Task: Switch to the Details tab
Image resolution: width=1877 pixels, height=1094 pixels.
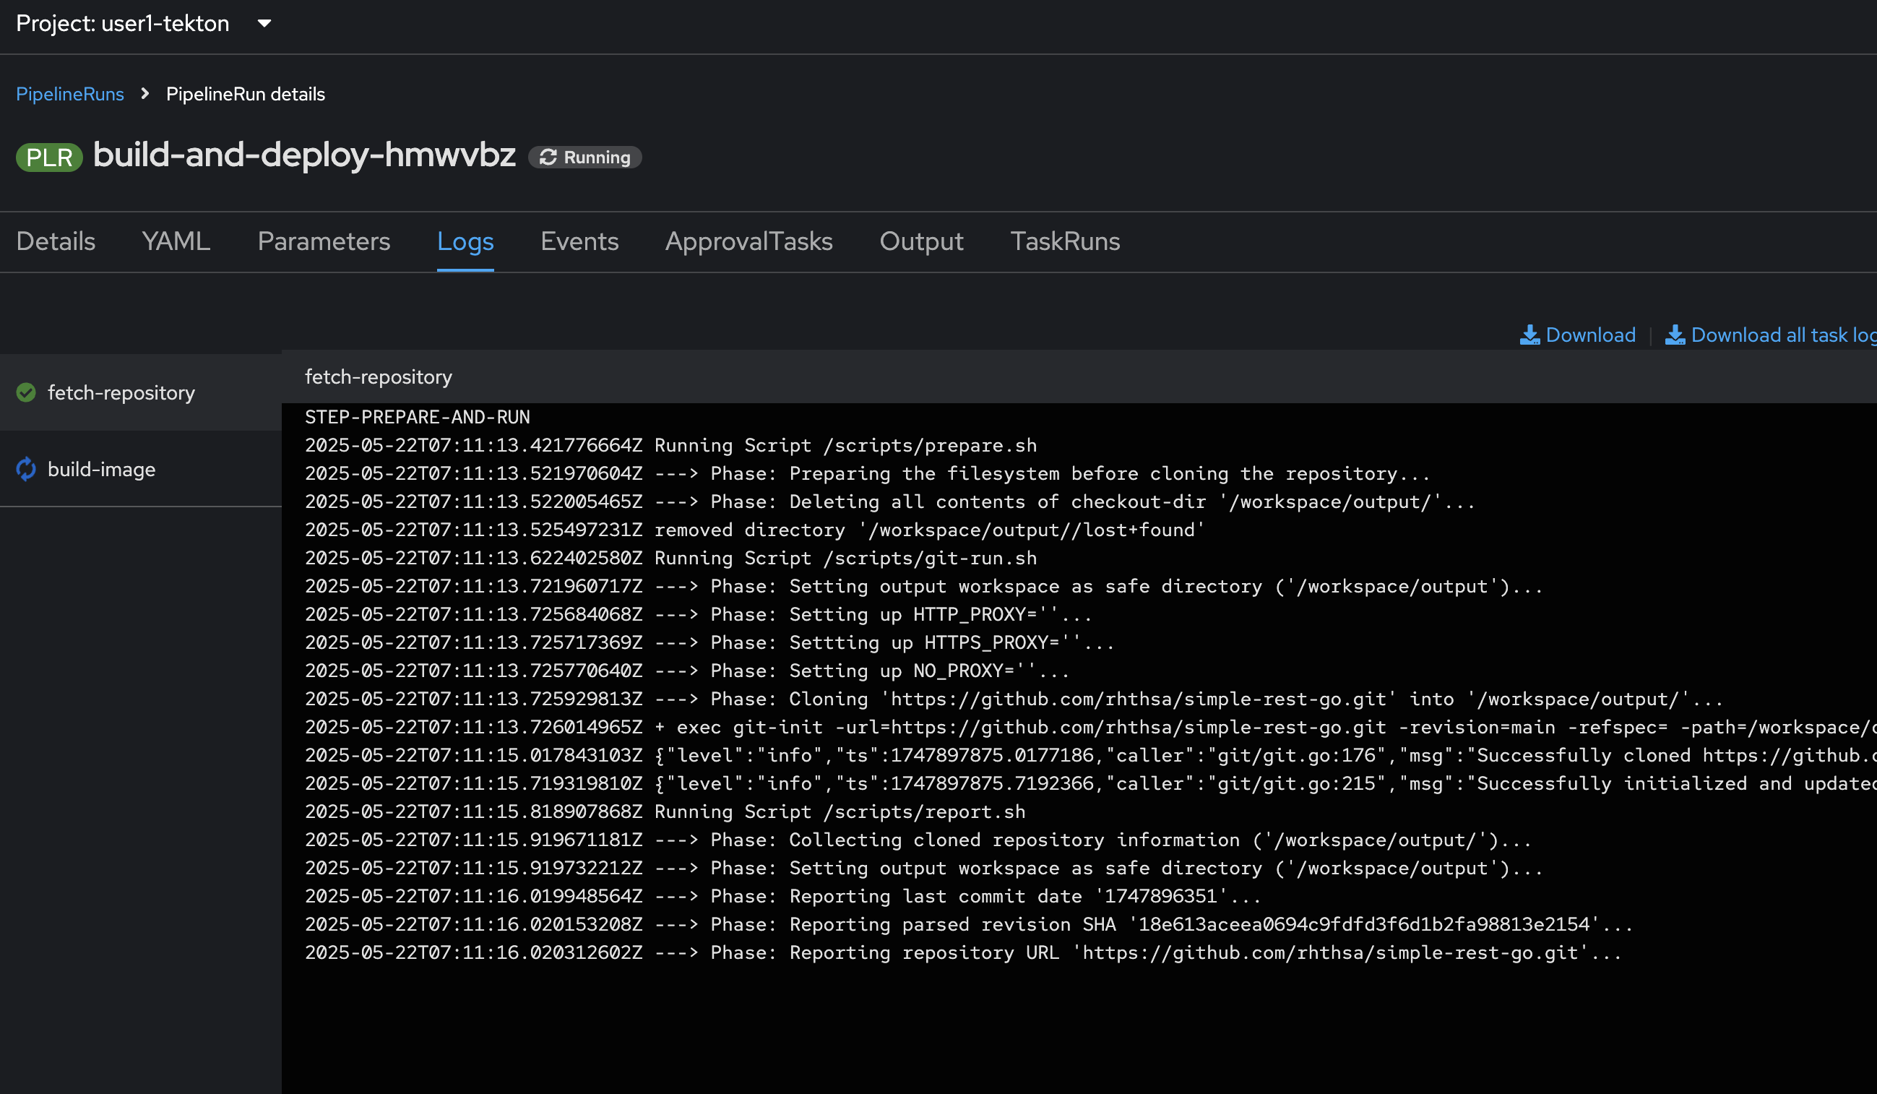Action: pyautogui.click(x=56, y=241)
